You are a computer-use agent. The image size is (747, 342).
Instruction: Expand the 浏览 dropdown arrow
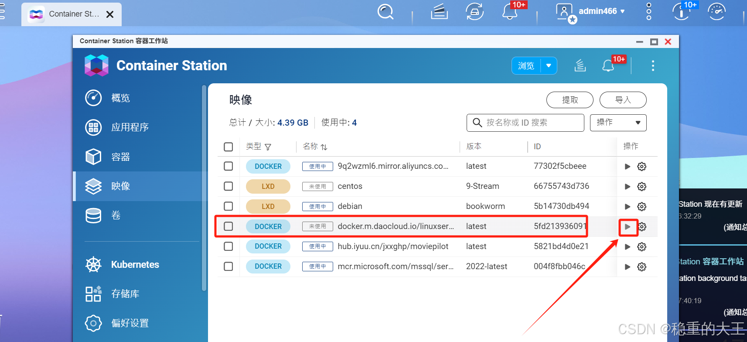tap(549, 66)
